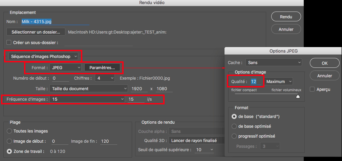Click the height field showing 1080
This screenshot has height=161, width=342.
coord(164,89)
